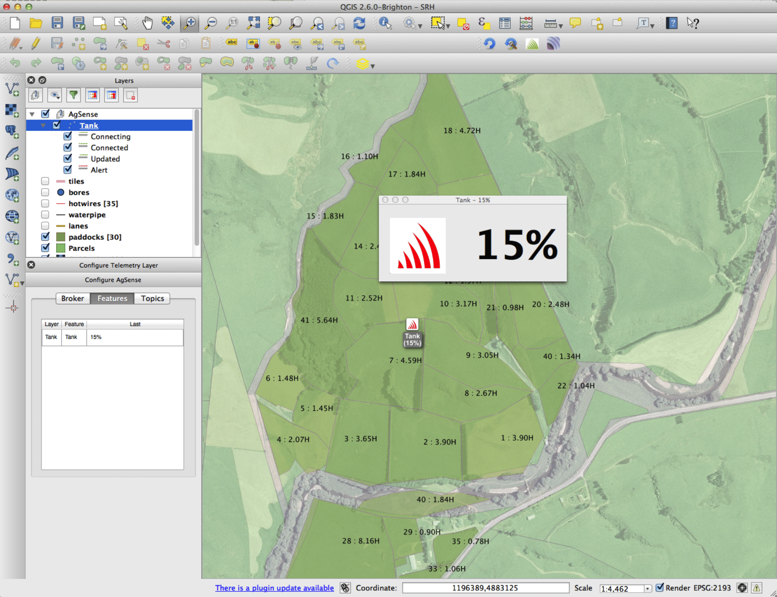Screen dimensions: 777x597
Task: Open the Scale dropdown arrow
Action: click(x=647, y=588)
